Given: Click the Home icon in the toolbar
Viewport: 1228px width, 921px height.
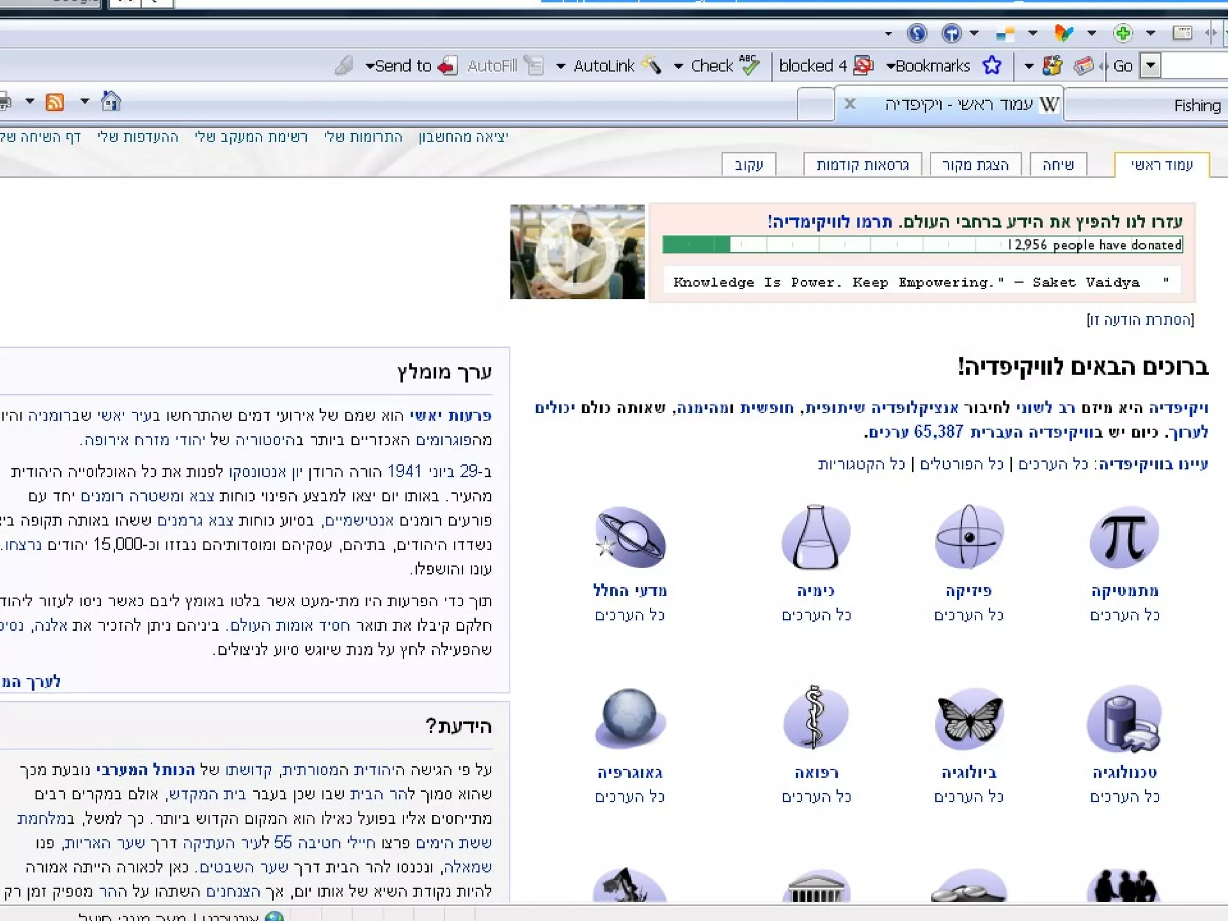Looking at the screenshot, I should pyautogui.click(x=110, y=101).
